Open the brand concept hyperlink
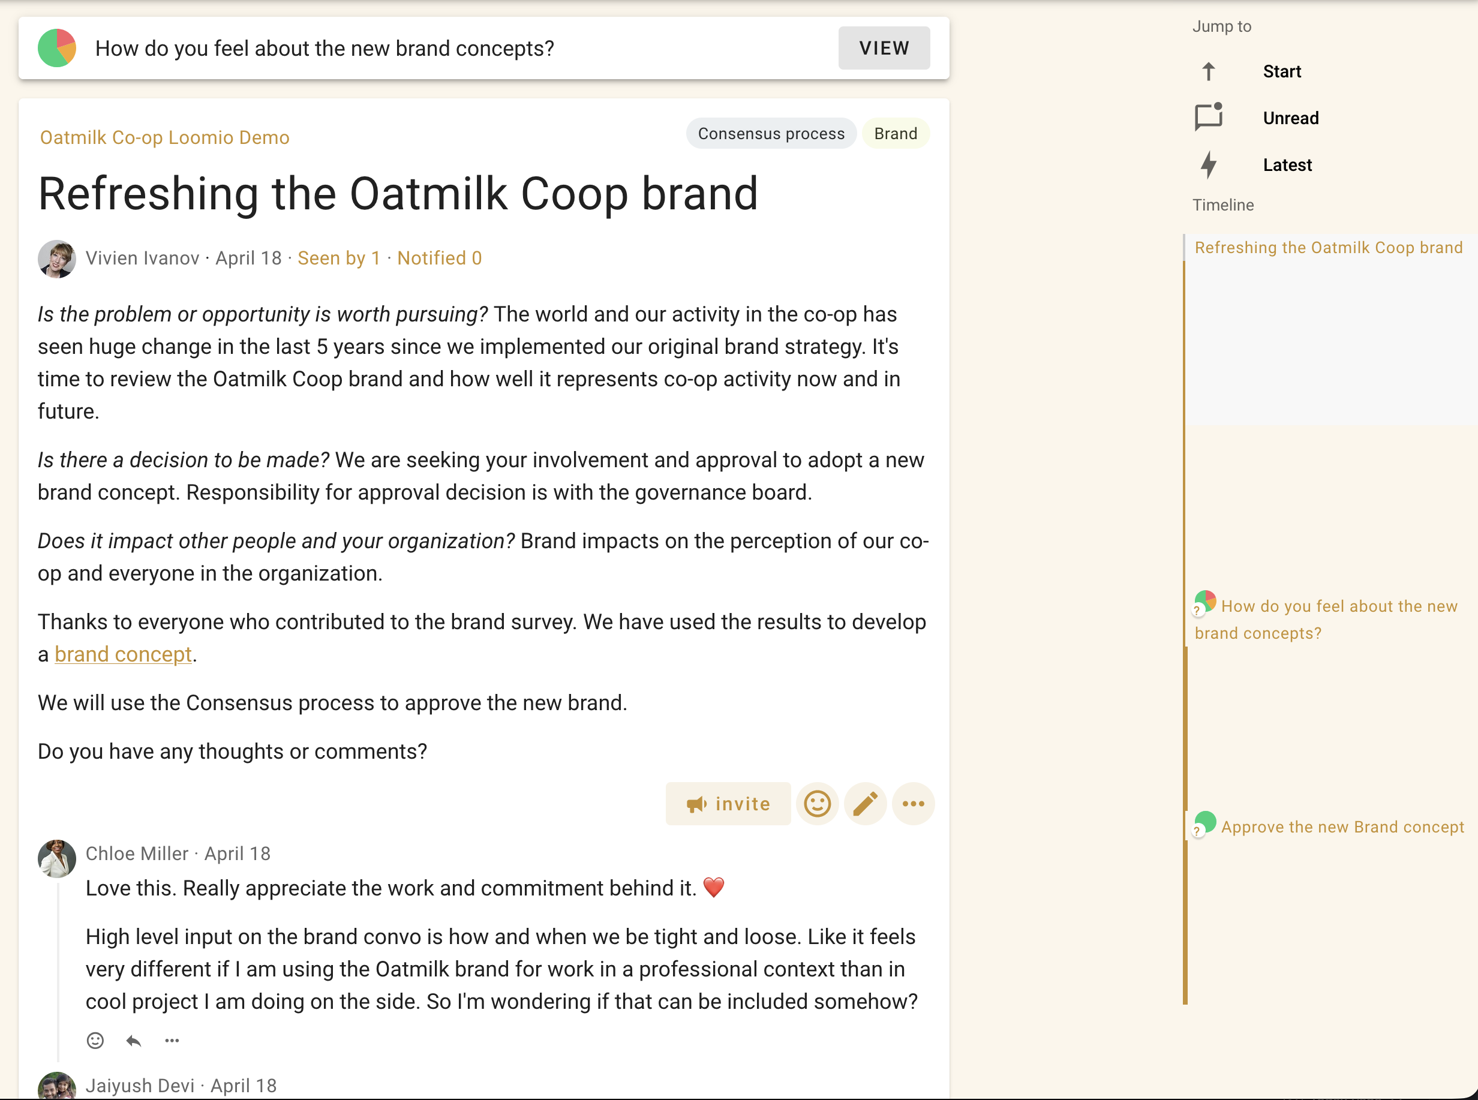This screenshot has height=1100, width=1478. tap(123, 654)
